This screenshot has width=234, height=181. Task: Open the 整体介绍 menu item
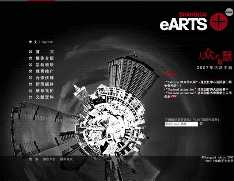tap(45, 58)
